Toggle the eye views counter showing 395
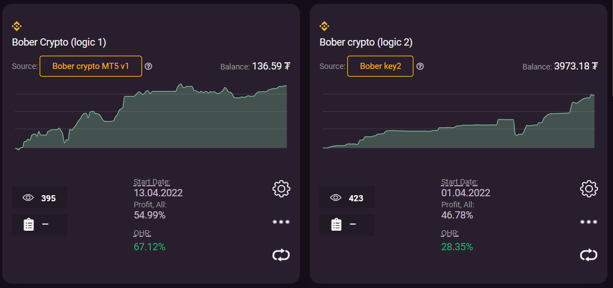 [x=40, y=197]
